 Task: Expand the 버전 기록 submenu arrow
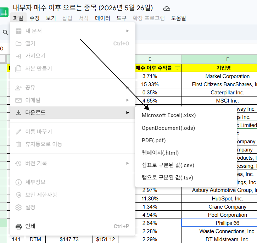click(x=128, y=163)
